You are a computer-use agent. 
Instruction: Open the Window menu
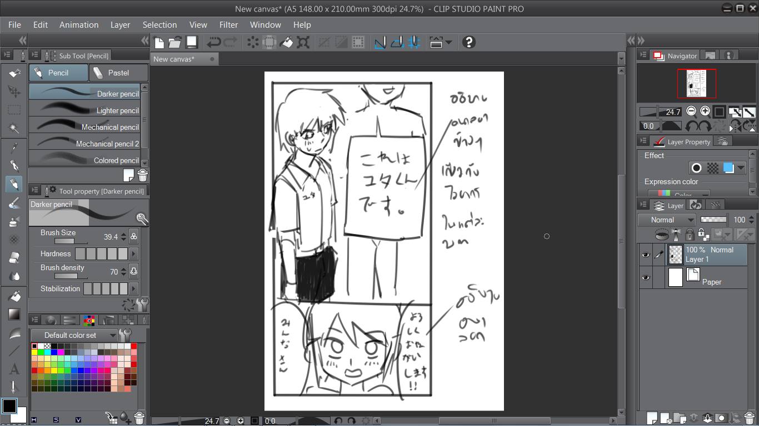pos(265,25)
